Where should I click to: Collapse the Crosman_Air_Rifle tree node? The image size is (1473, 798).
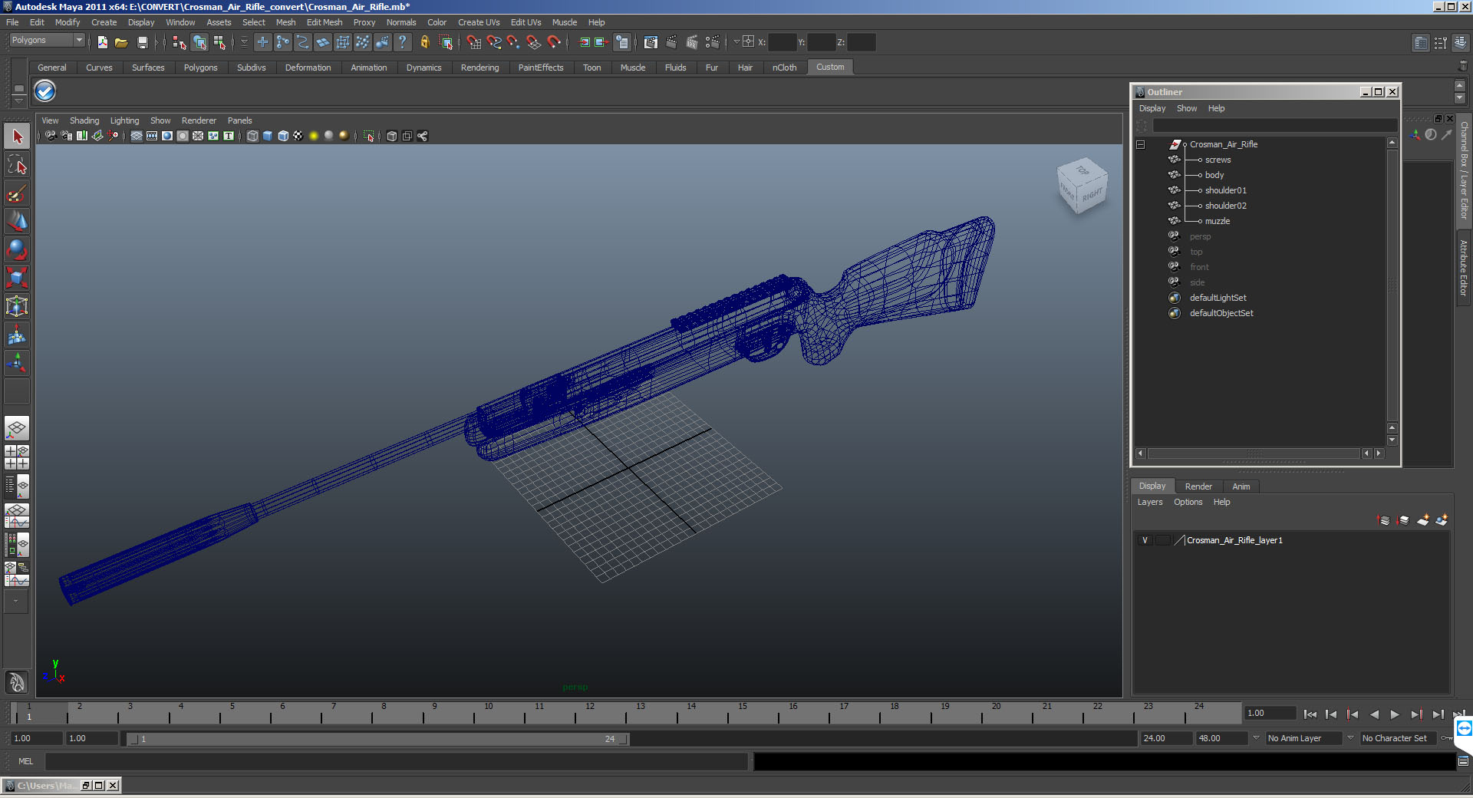1141,144
